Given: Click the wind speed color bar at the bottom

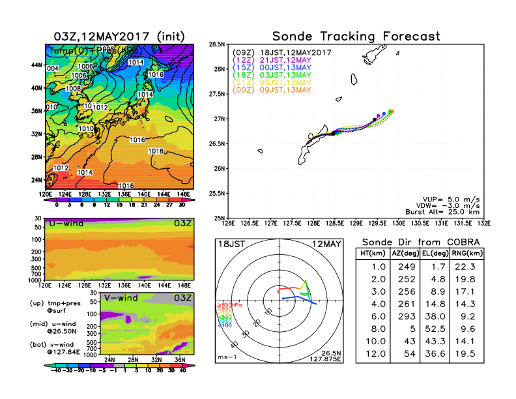Looking at the screenshot, I should [119, 365].
